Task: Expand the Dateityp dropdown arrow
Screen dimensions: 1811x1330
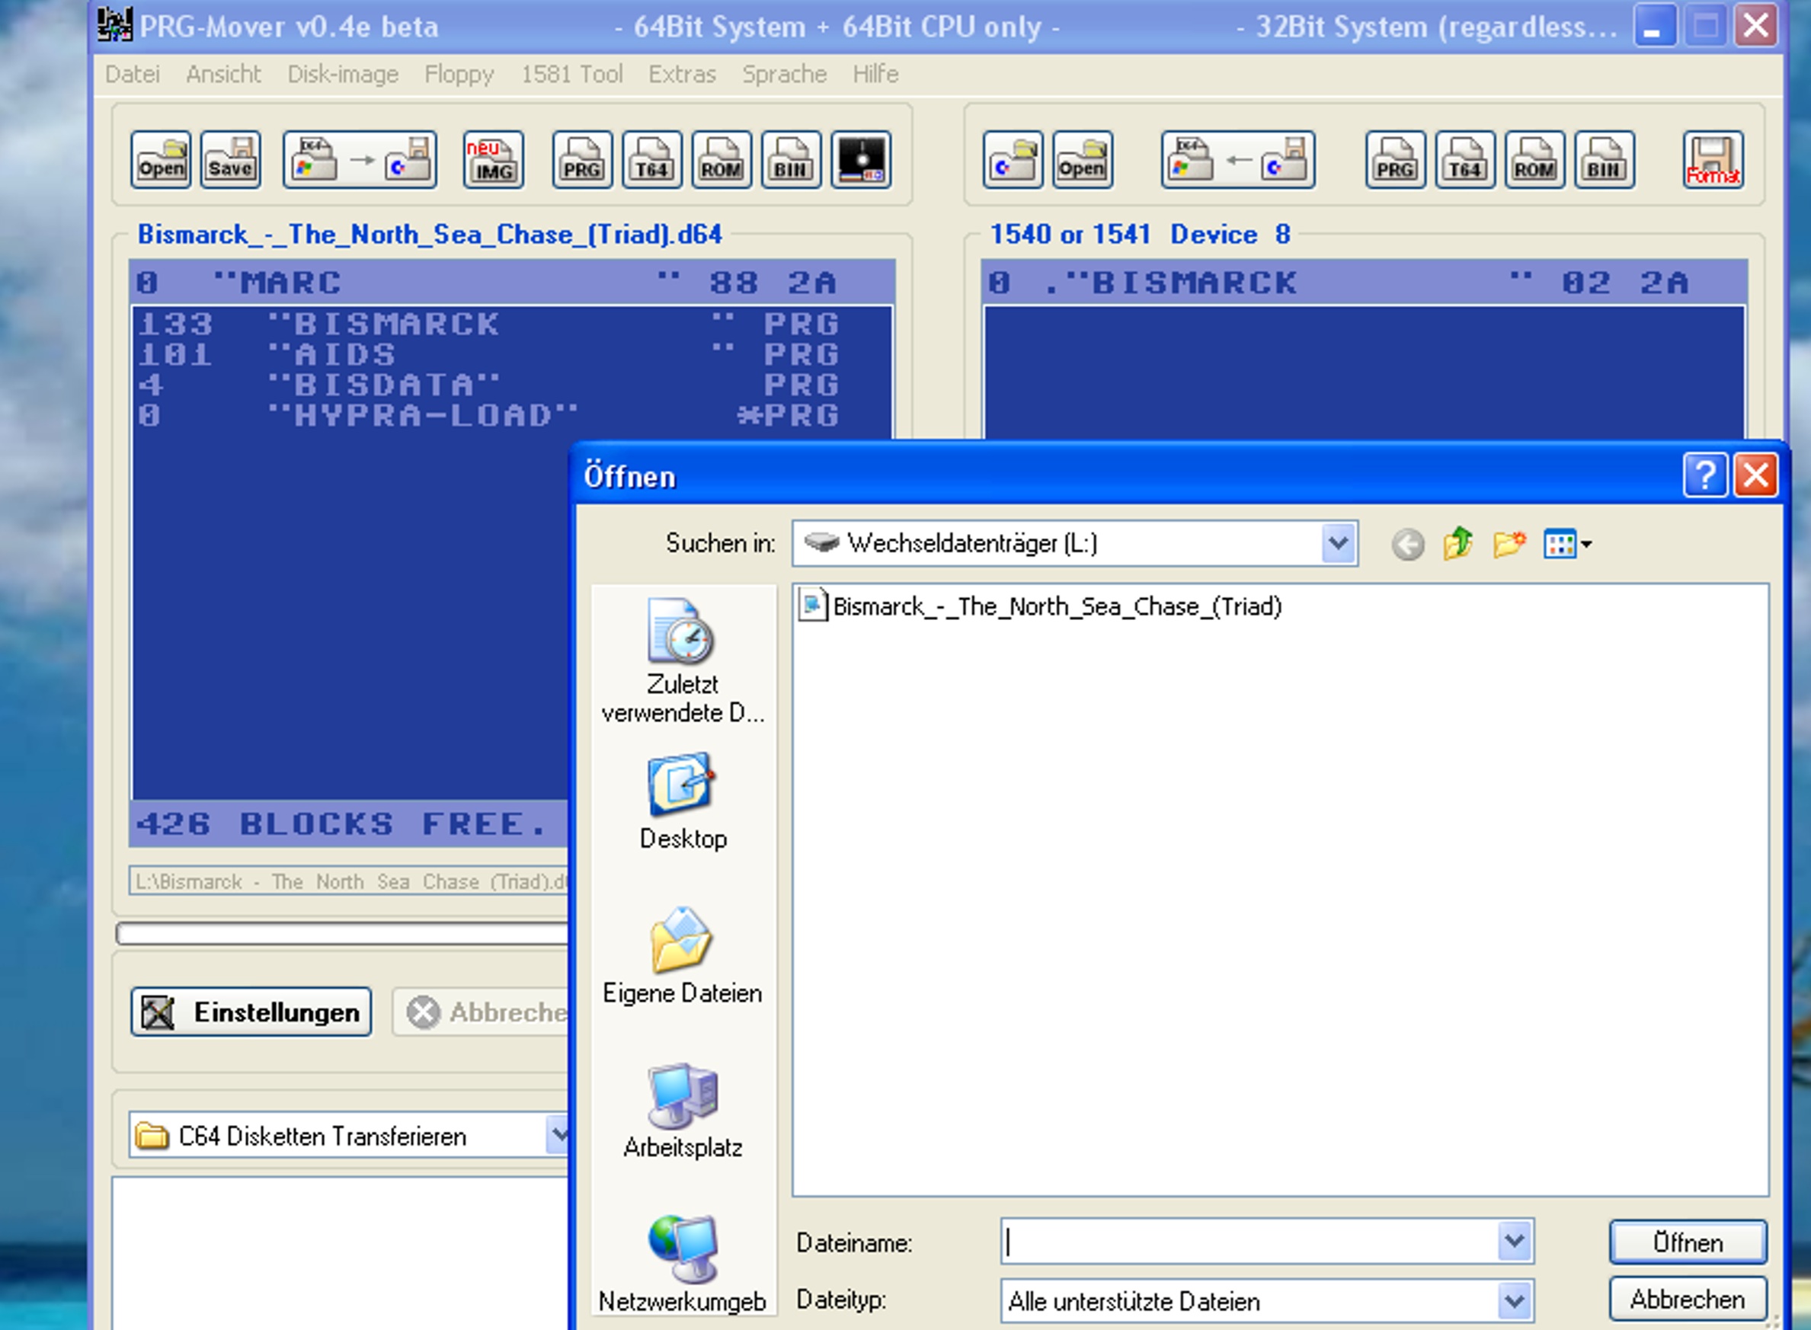Action: pos(1514,1300)
